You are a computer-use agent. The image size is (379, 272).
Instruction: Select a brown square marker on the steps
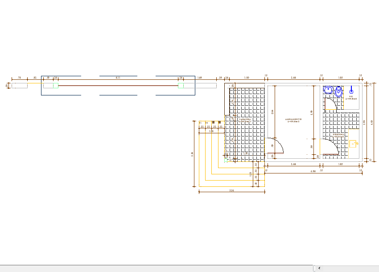point(213,122)
